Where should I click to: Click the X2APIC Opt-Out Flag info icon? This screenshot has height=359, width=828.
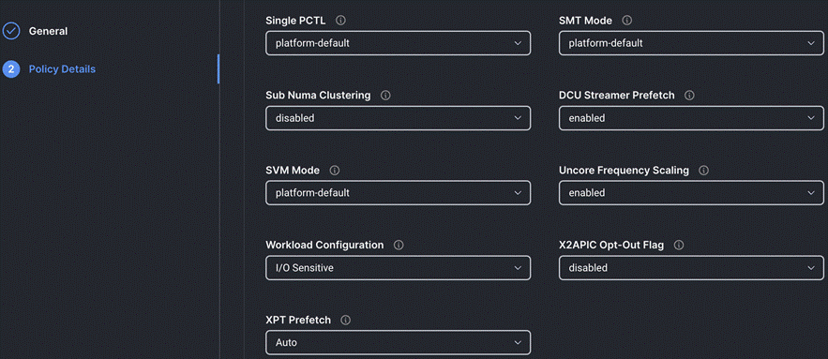(679, 245)
